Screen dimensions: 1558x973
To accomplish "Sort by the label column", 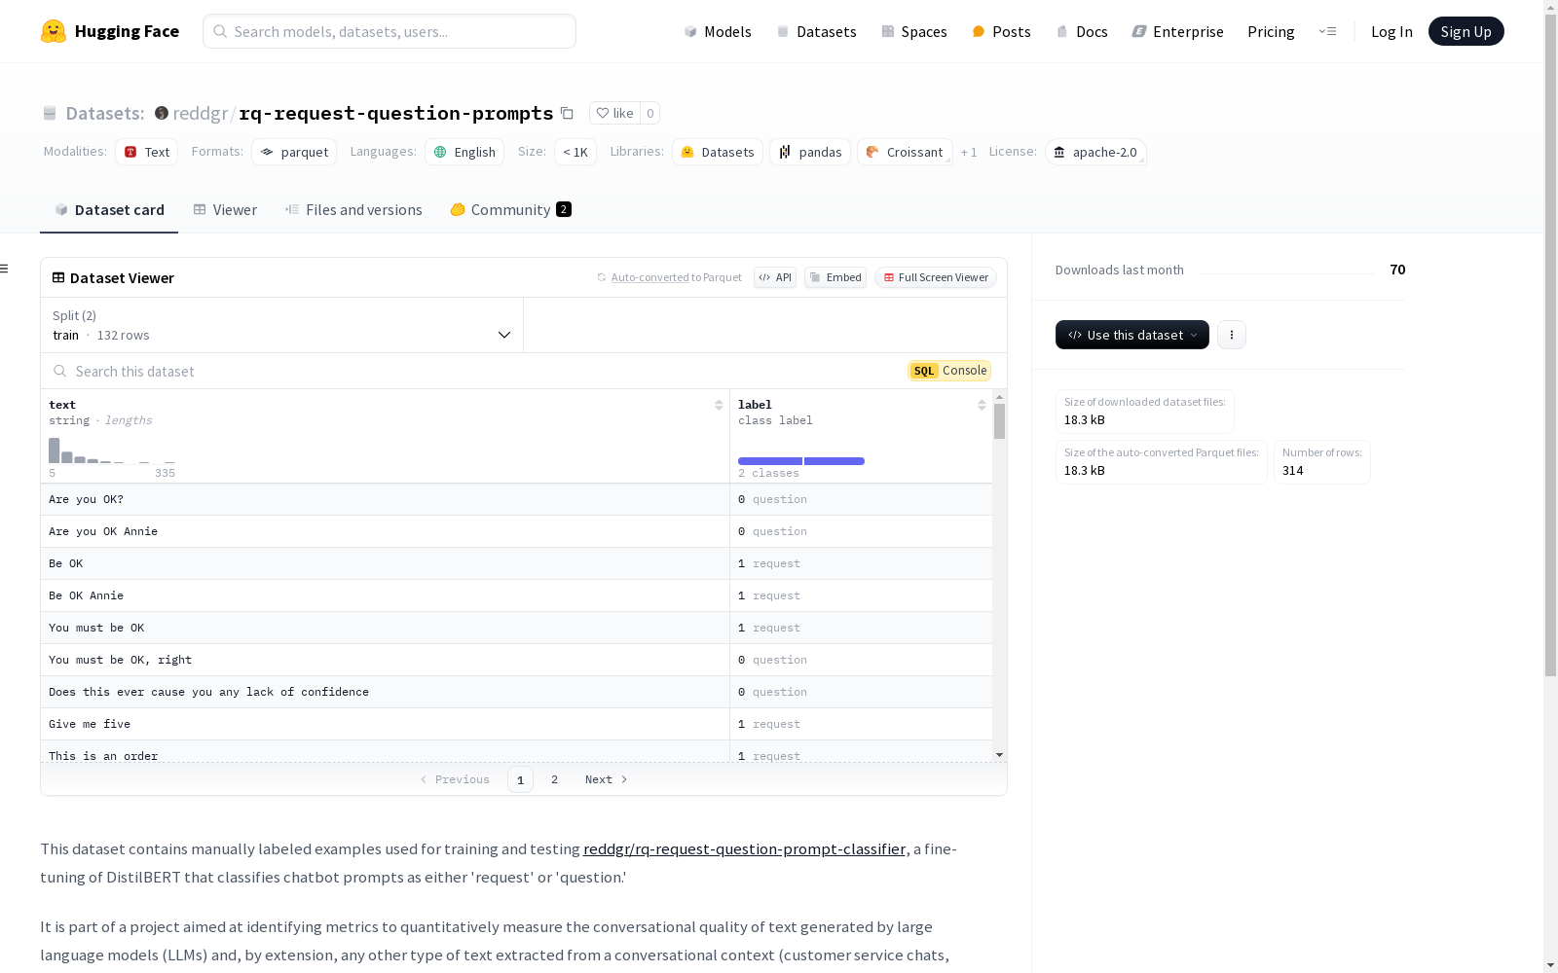I will 982,405.
